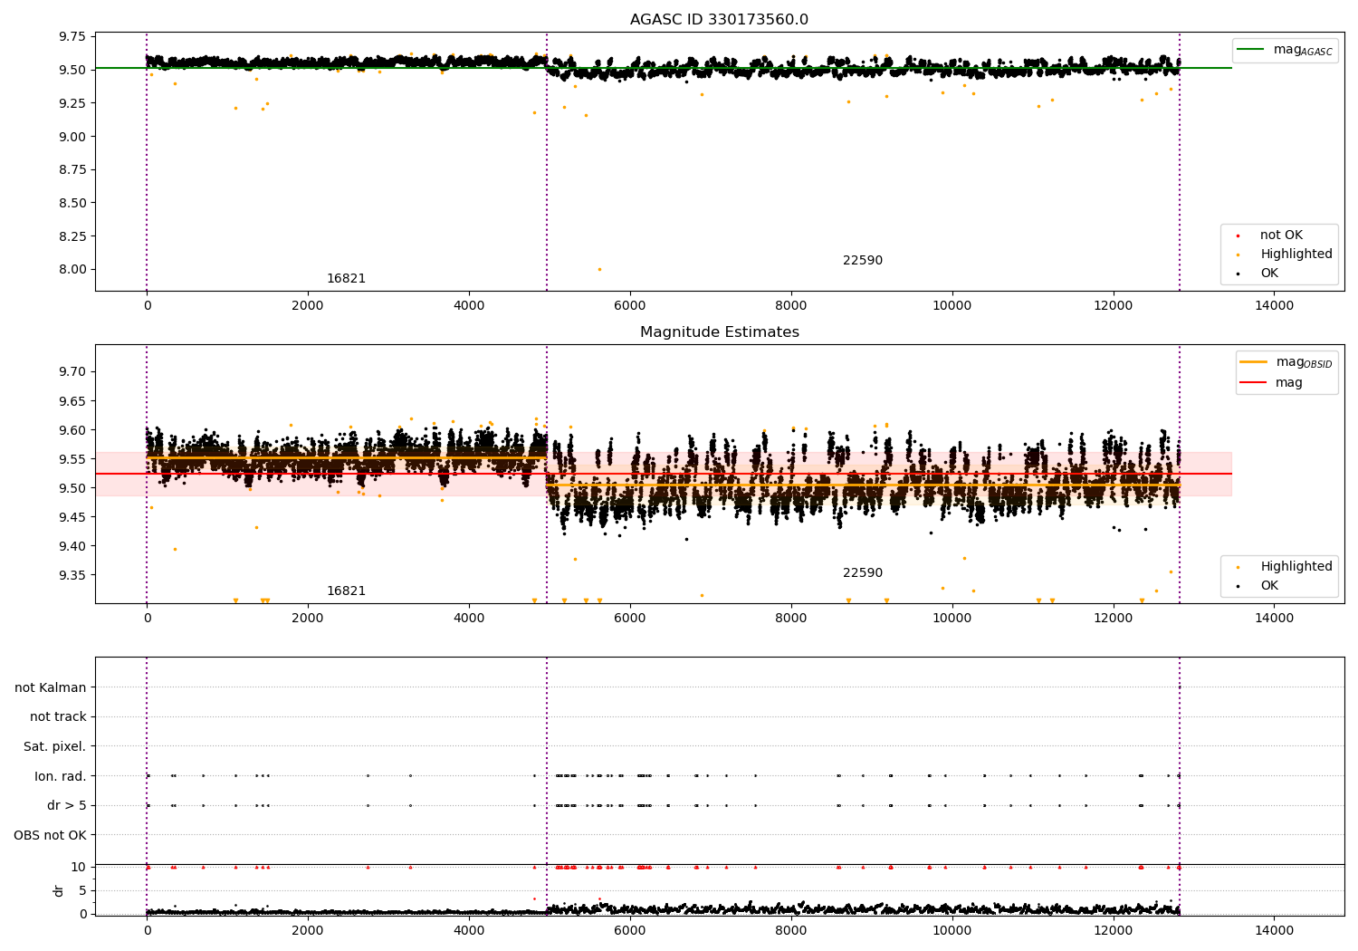Click the orange line sample beside mag OBSID
This screenshot has width=1358, height=951.
point(1253,362)
